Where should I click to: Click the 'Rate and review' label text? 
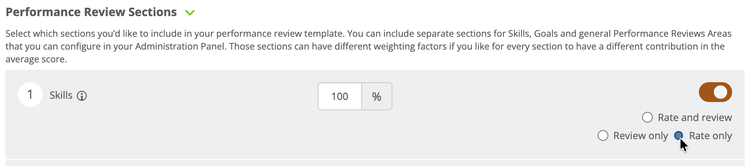pos(695,118)
